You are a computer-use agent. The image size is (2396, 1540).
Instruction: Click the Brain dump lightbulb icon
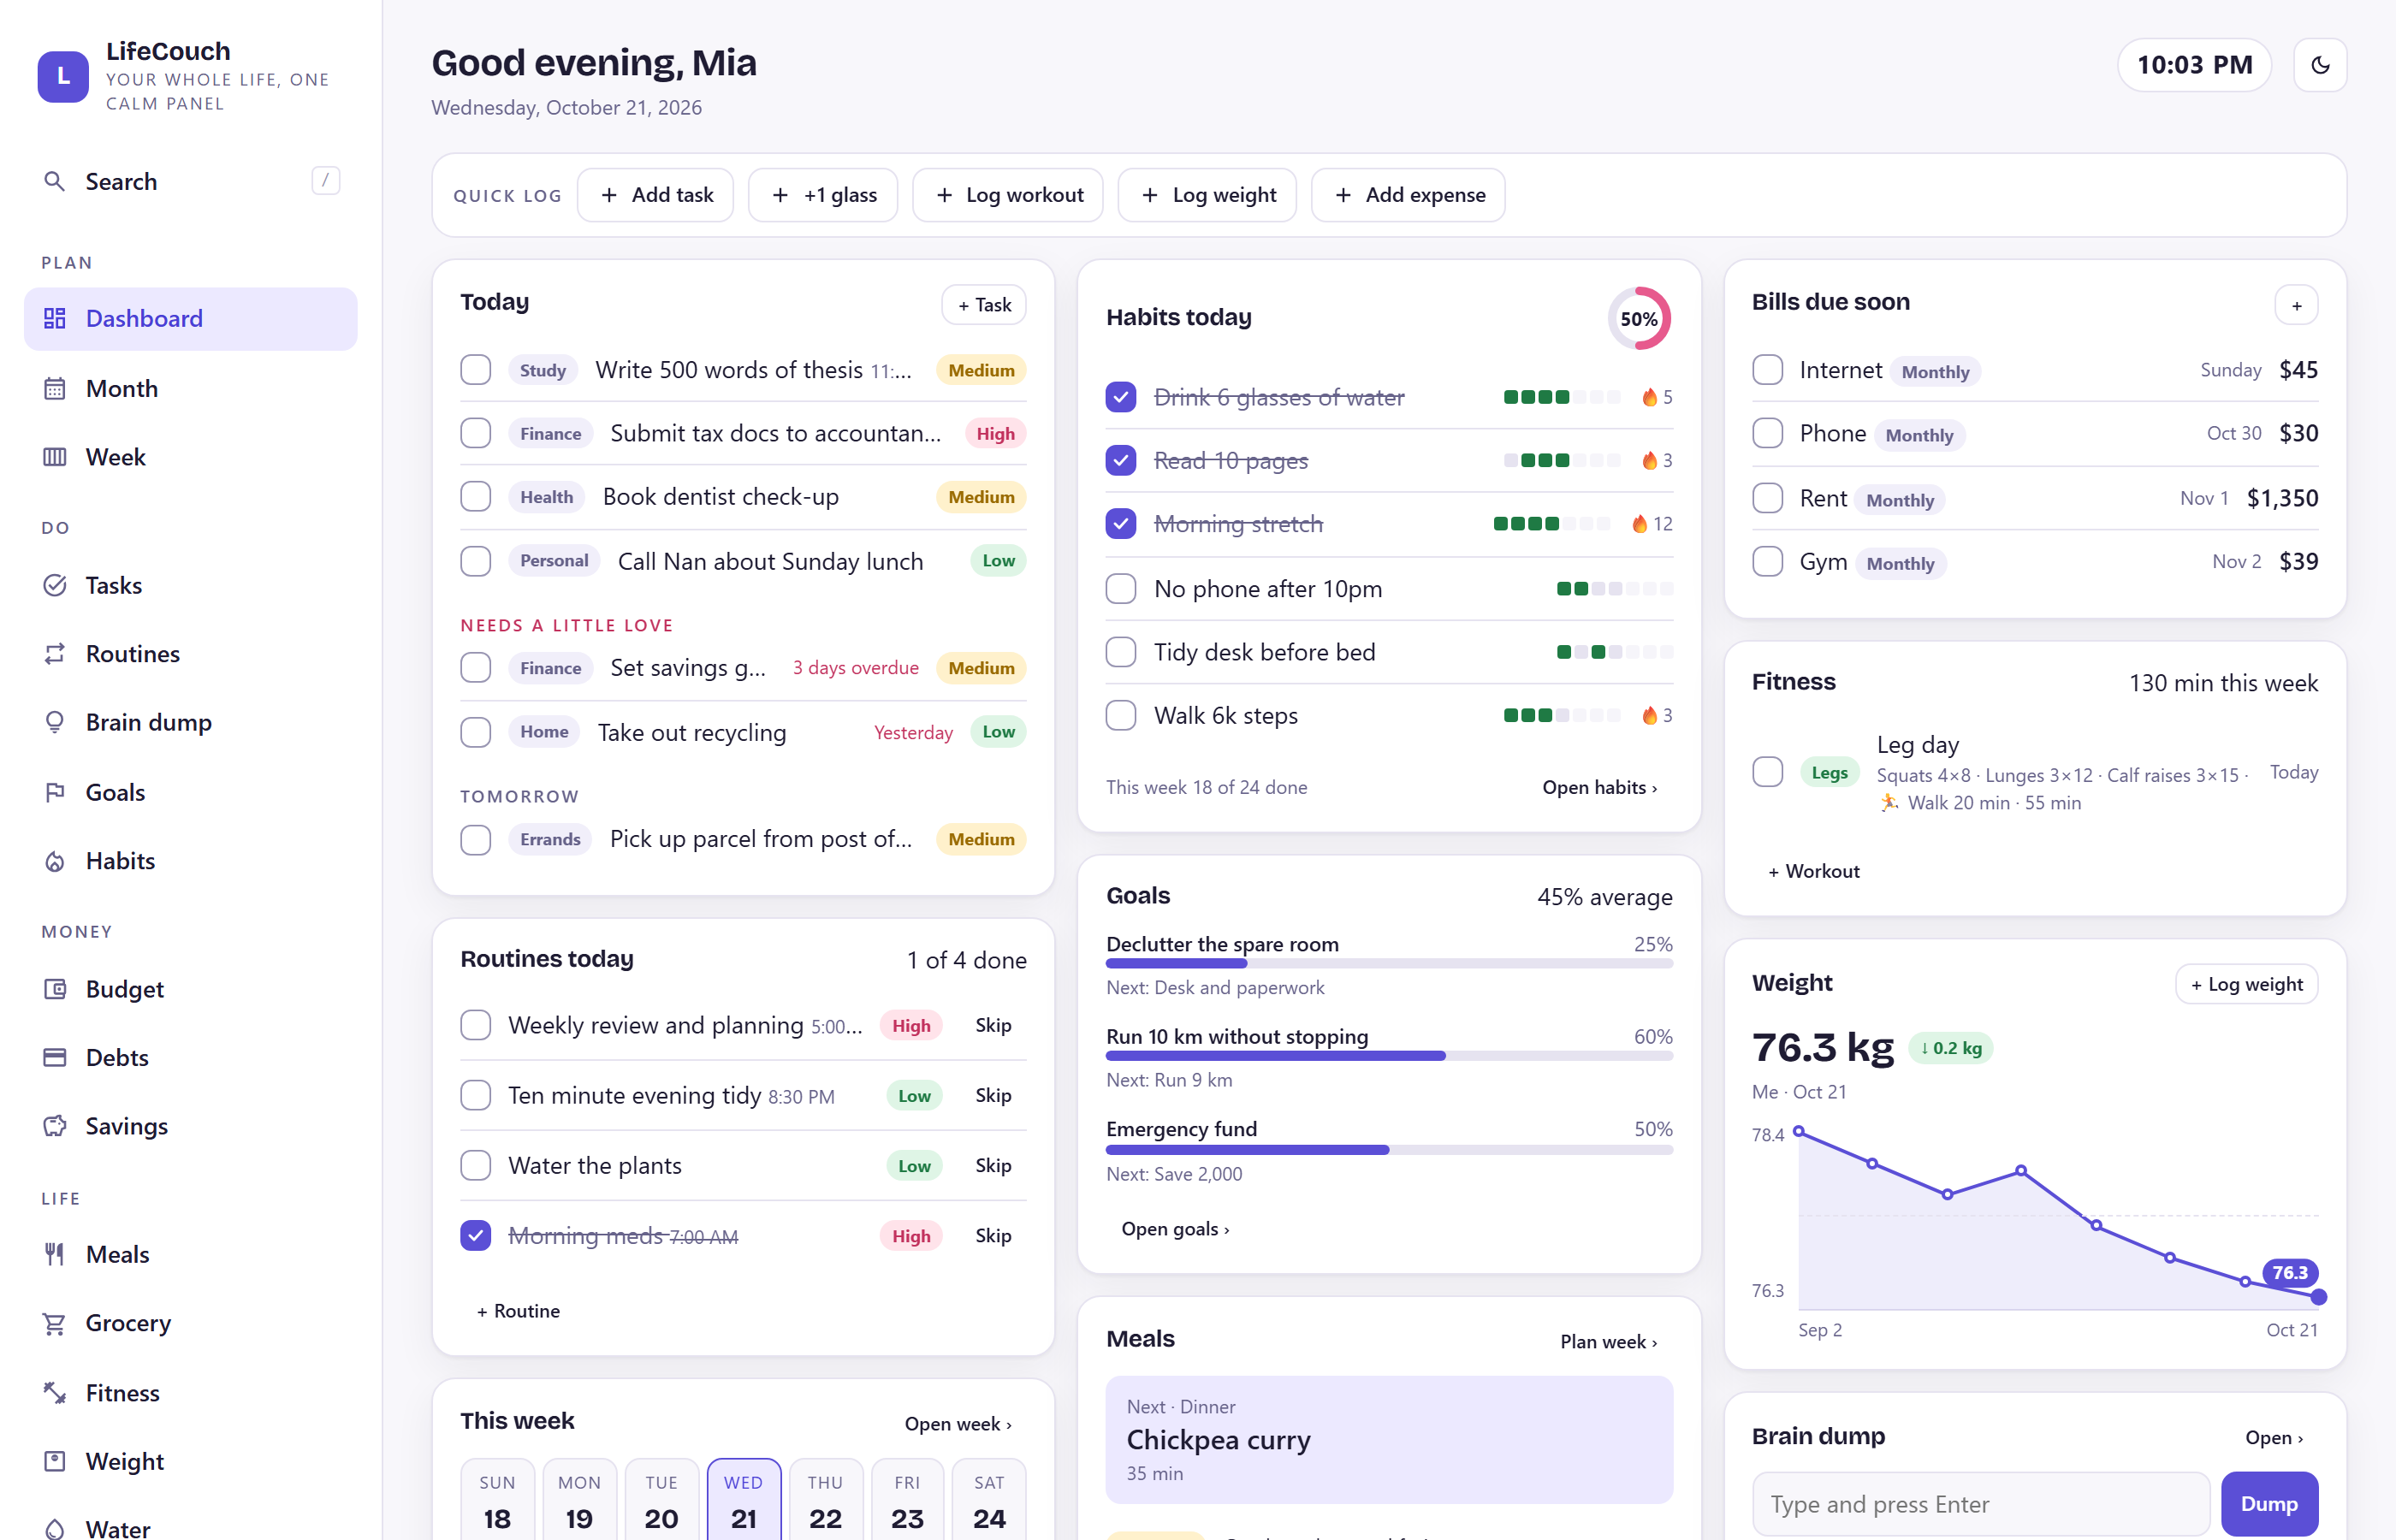pyautogui.click(x=55, y=722)
